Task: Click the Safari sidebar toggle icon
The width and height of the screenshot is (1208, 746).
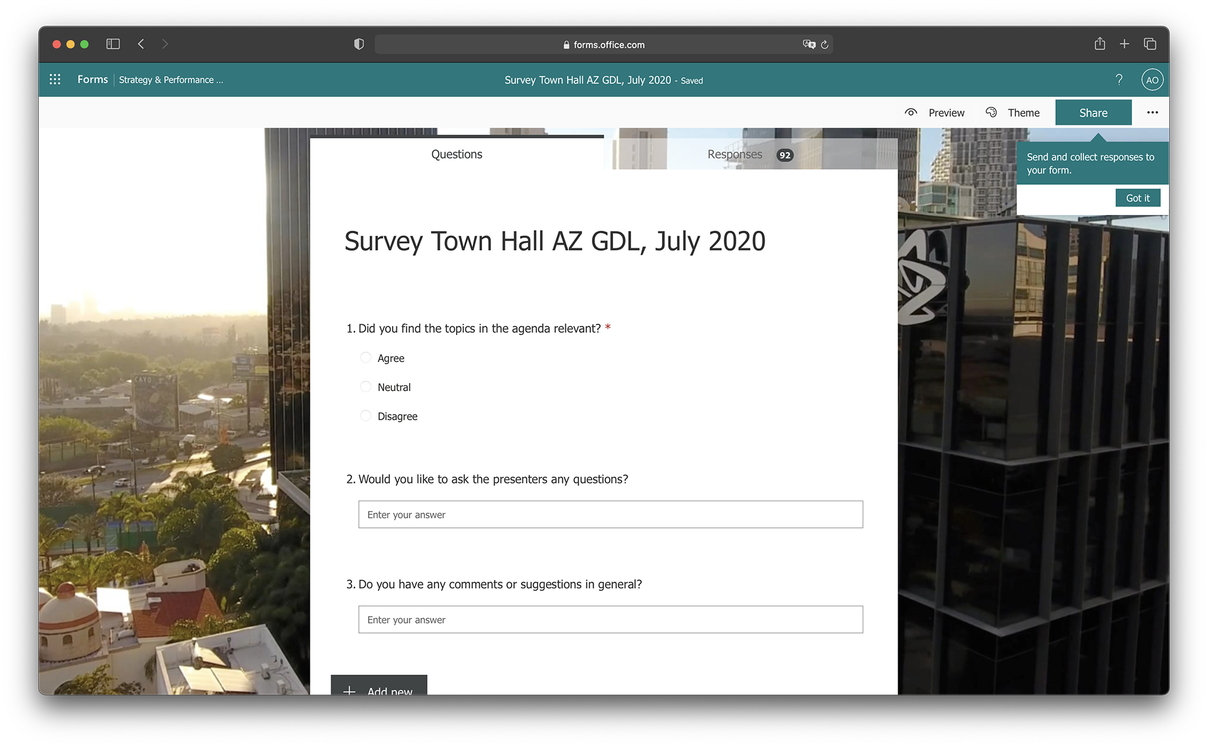Action: 113,44
